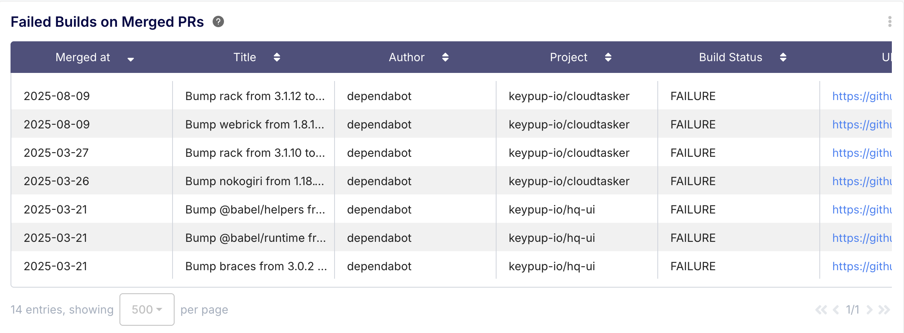This screenshot has height=333, width=904.
Task: Click the help question mark icon
Action: 218,21
